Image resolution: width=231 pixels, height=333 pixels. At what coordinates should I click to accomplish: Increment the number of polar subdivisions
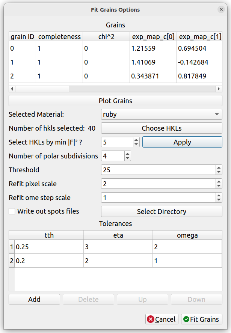tap(127, 154)
